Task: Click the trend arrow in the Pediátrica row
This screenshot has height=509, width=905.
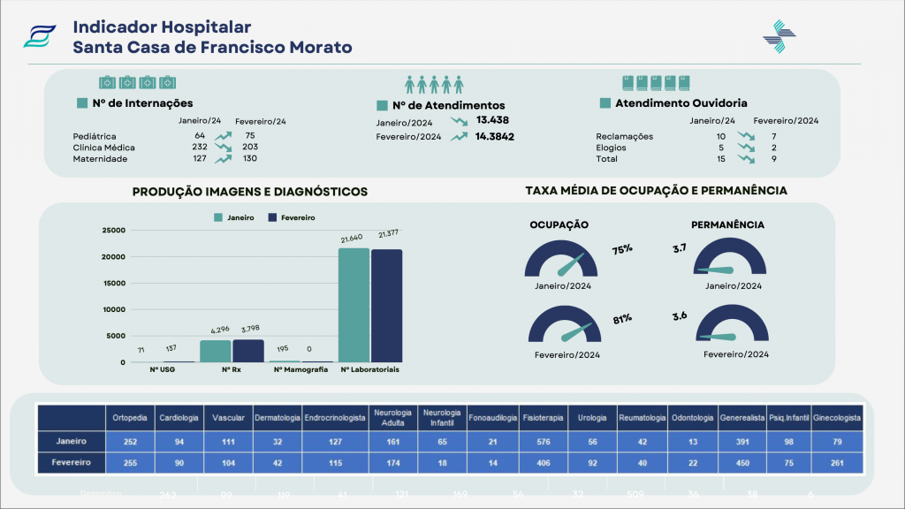Action: 224,136
